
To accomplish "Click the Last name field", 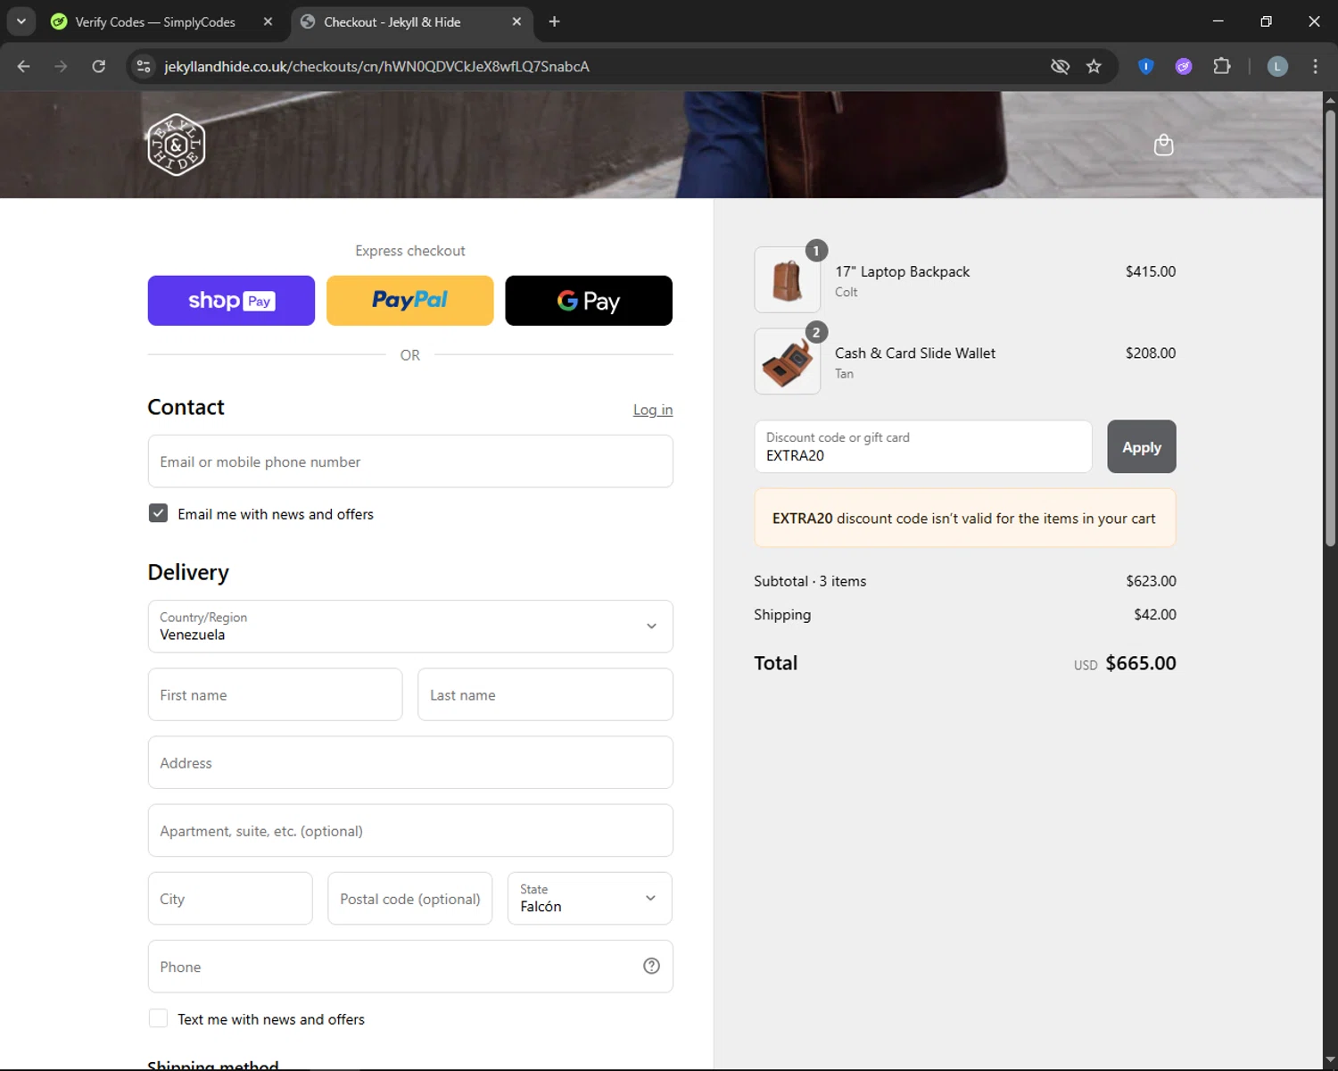I will (x=545, y=694).
